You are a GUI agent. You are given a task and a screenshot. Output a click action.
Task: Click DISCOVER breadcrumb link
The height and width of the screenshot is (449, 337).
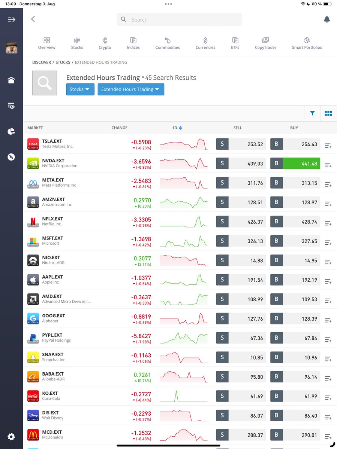point(42,62)
